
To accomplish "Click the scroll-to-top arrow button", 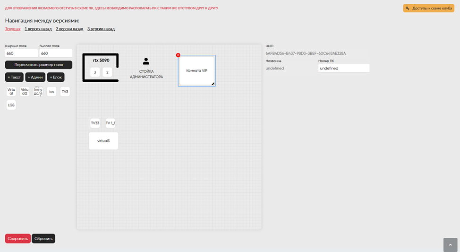I will coord(450,244).
